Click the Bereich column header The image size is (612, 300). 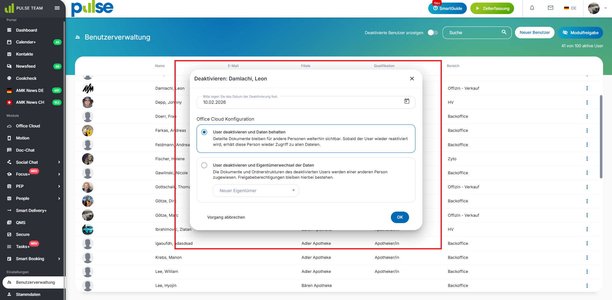coord(453,66)
